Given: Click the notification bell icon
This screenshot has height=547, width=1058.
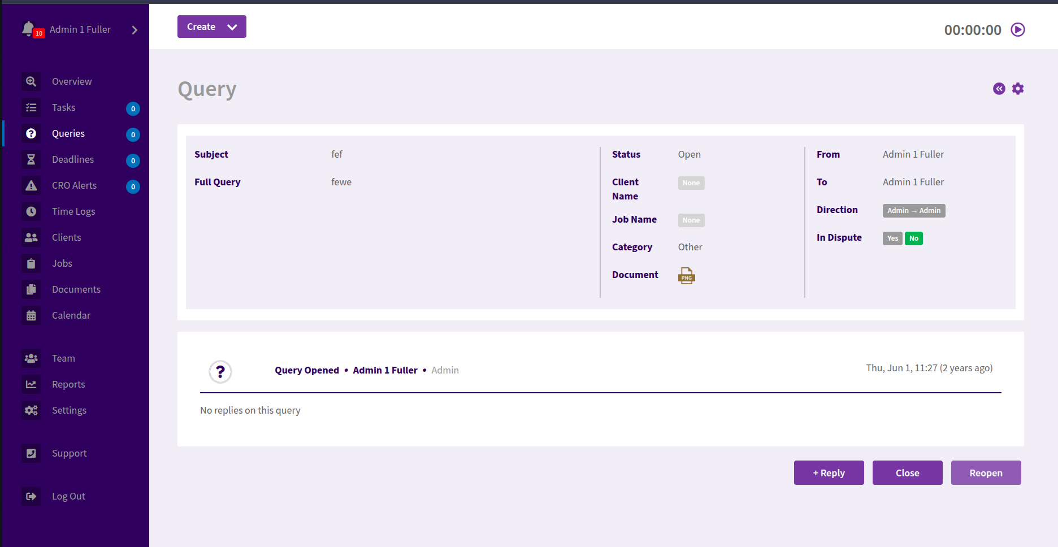Looking at the screenshot, I should 28,28.
